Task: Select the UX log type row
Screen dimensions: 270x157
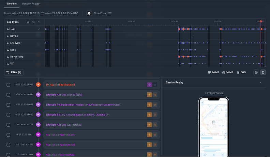Action: pyautogui.click(x=25, y=63)
